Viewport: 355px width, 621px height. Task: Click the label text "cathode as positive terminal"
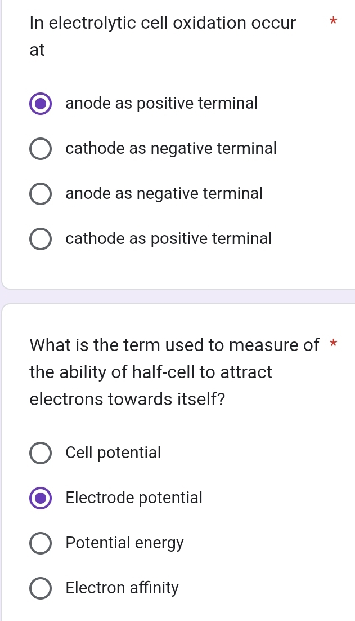click(168, 239)
